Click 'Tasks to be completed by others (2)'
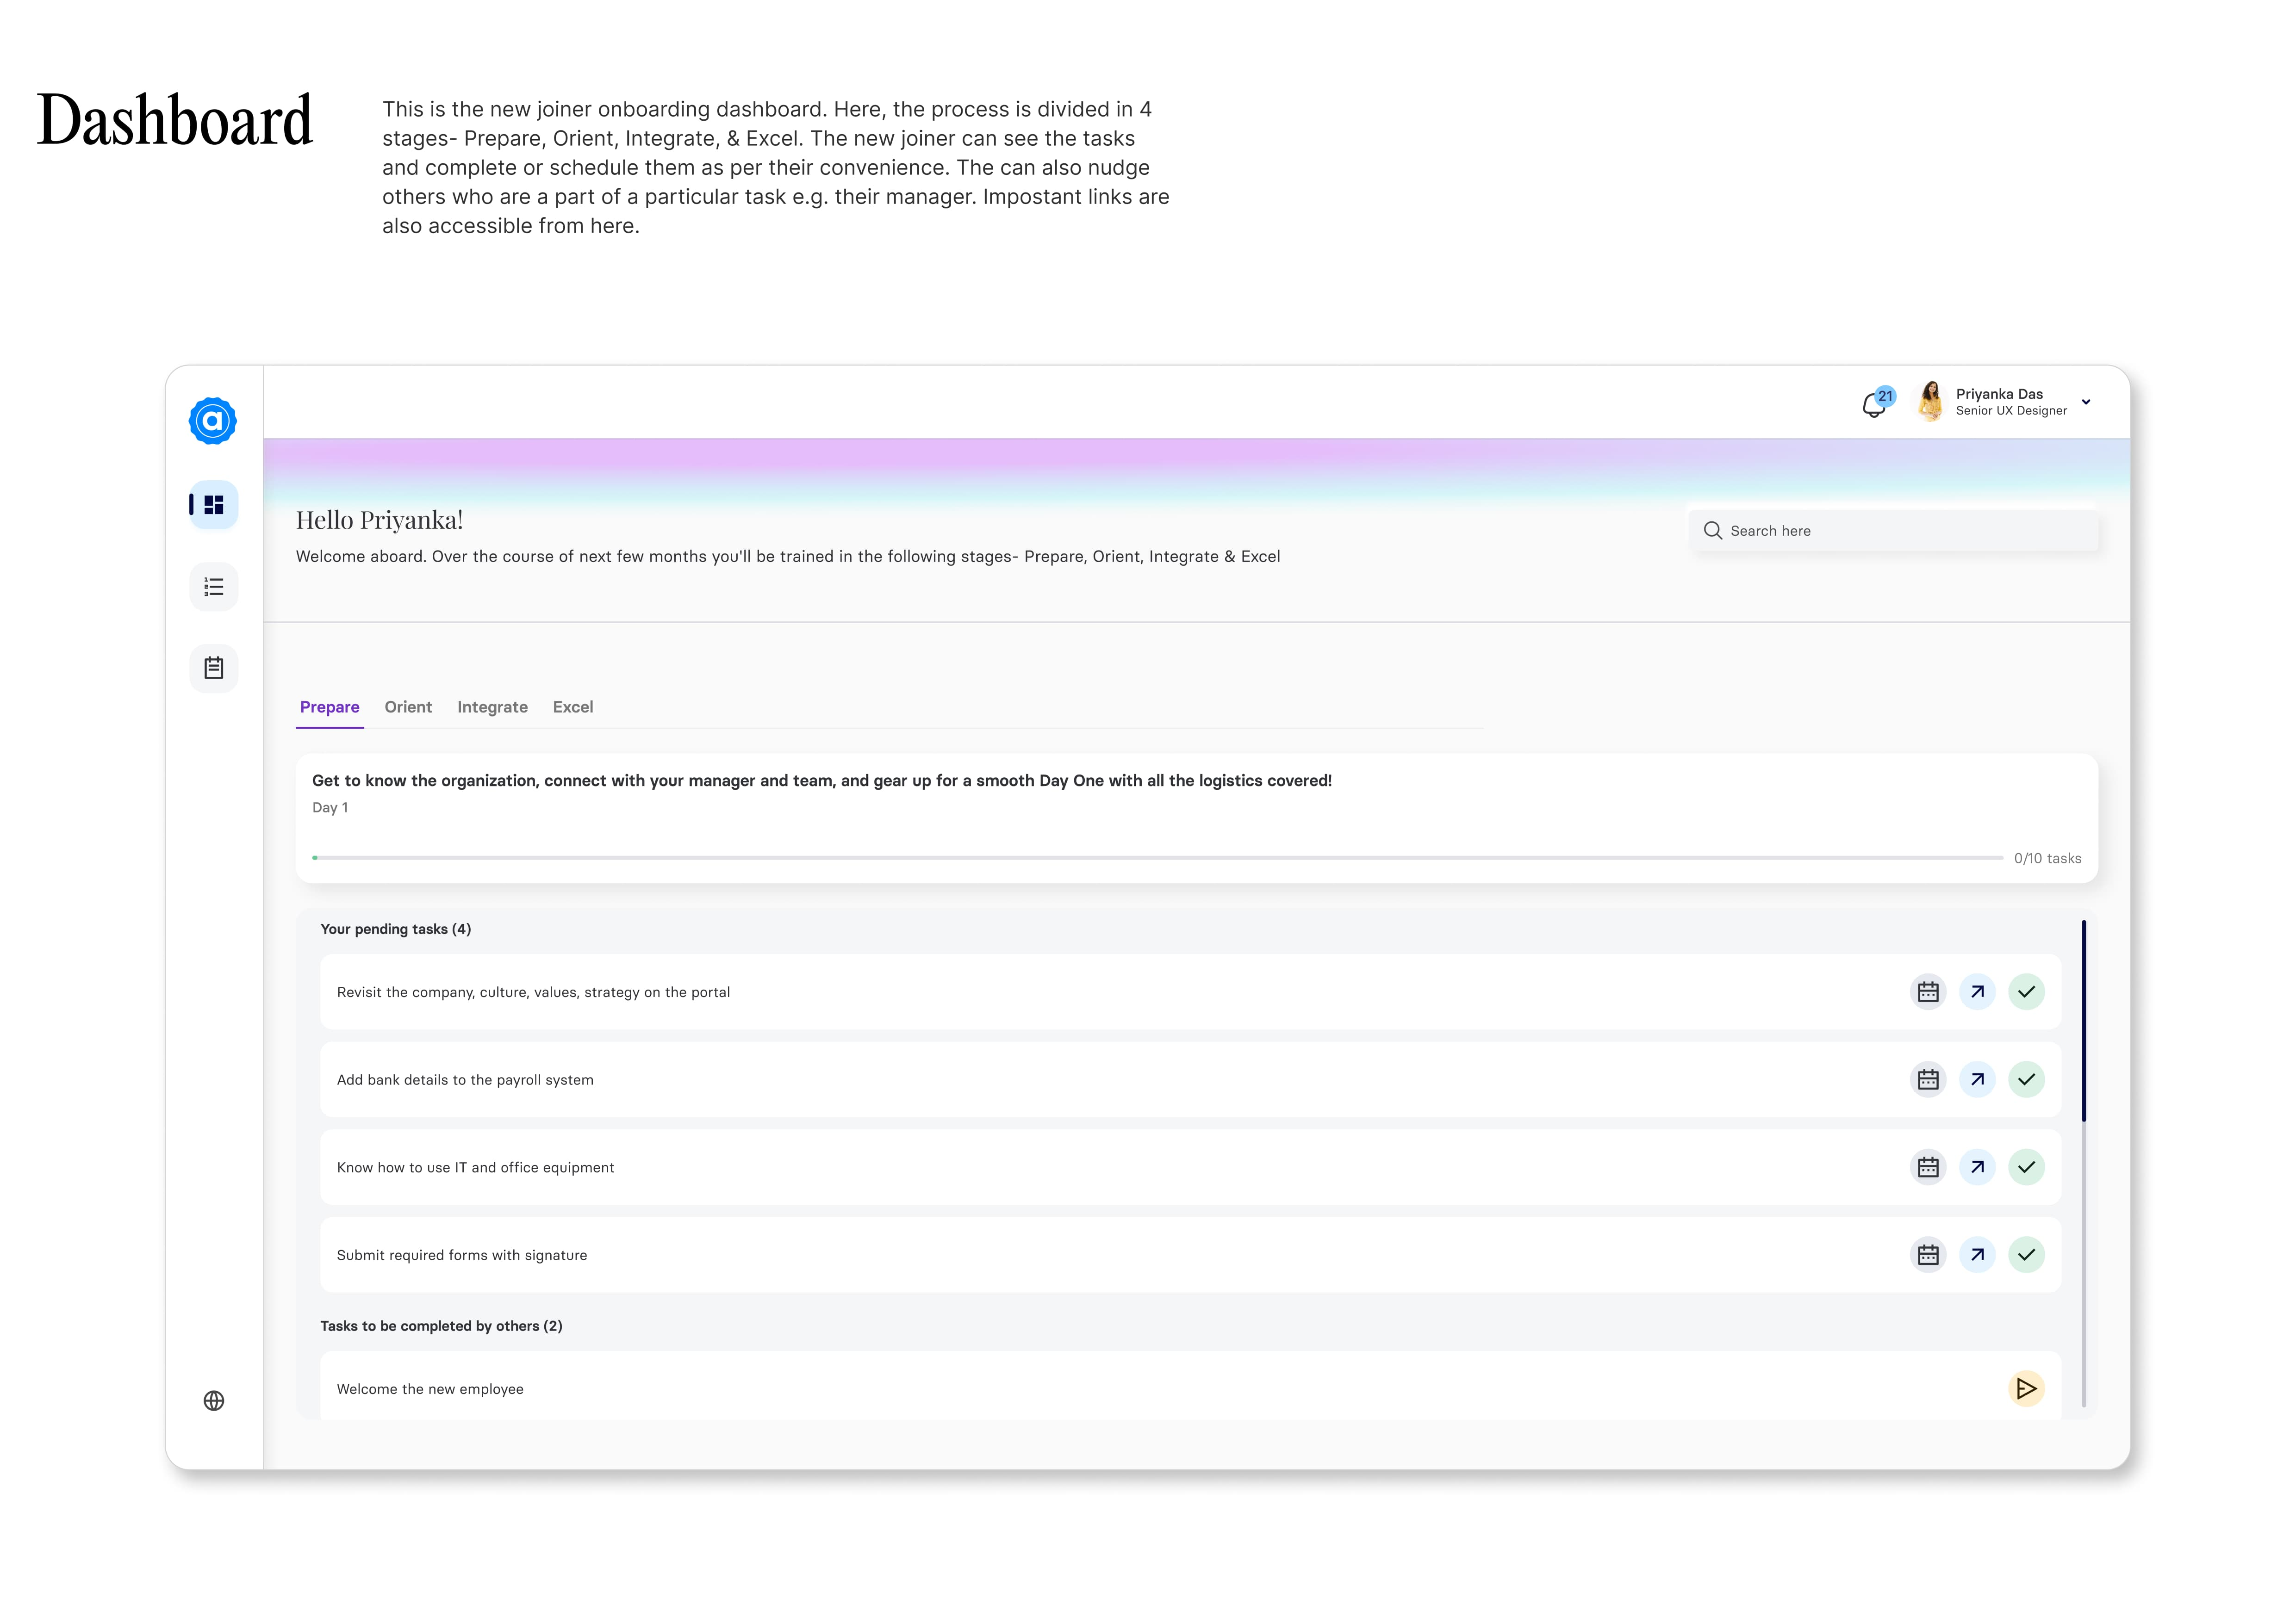Image resolution: width=2296 pixels, height=1623 pixels. [x=441, y=1326]
